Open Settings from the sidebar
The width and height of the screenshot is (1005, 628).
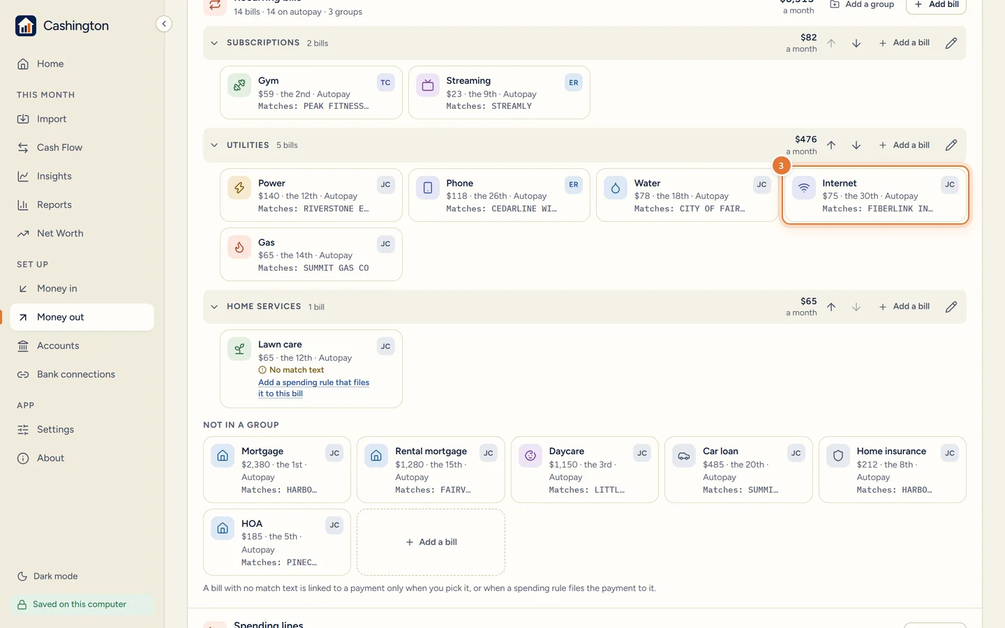click(x=82, y=430)
